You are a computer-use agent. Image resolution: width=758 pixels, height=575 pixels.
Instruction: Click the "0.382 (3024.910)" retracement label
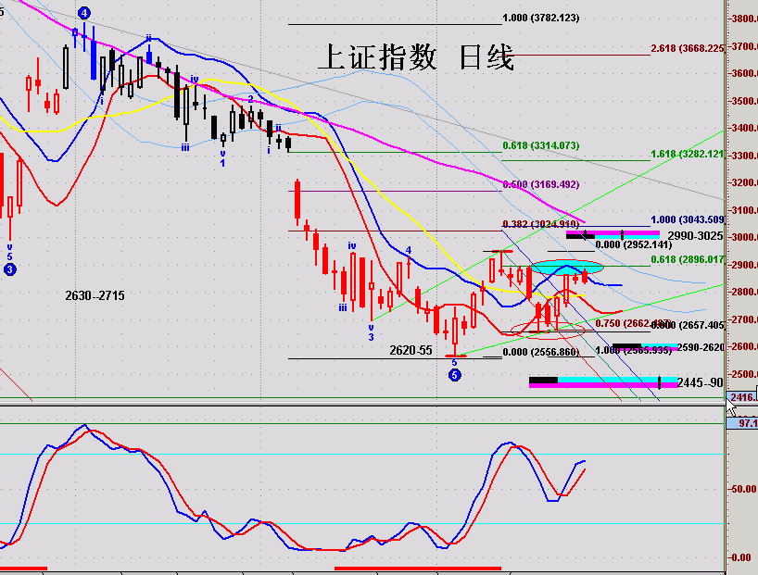click(x=541, y=224)
